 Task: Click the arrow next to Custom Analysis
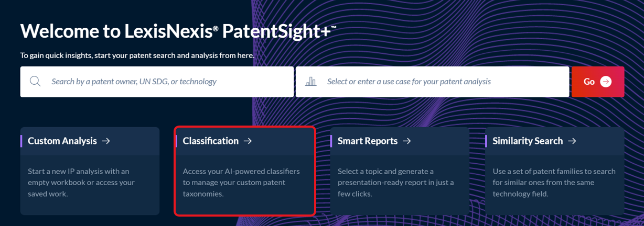pyautogui.click(x=106, y=141)
